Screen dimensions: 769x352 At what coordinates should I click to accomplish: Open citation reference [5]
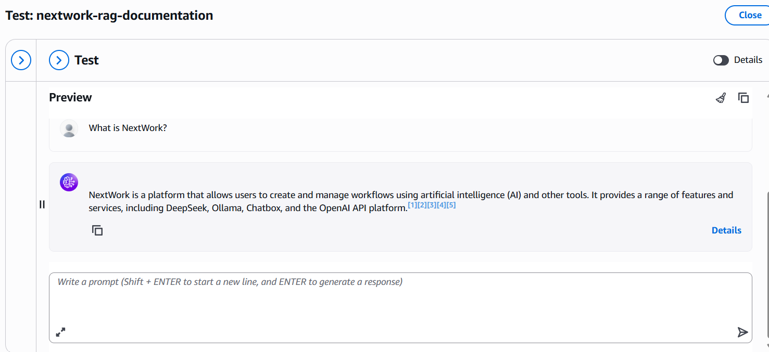[451, 205]
